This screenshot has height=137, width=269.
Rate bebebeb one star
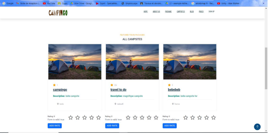tap(185, 117)
